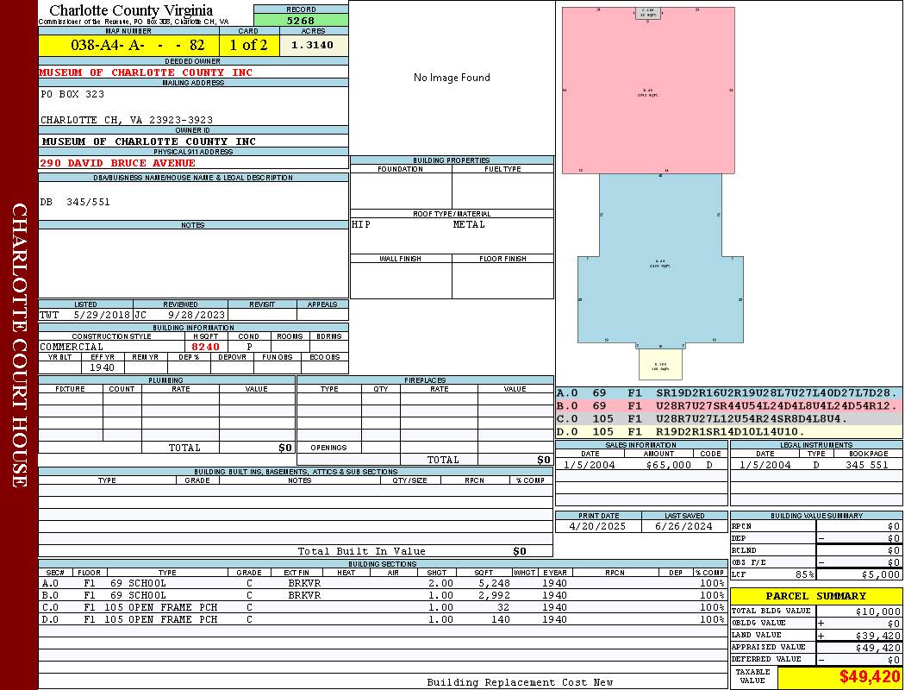Click taxable value $49,420 in red
The height and width of the screenshot is (690, 905).
click(870, 677)
